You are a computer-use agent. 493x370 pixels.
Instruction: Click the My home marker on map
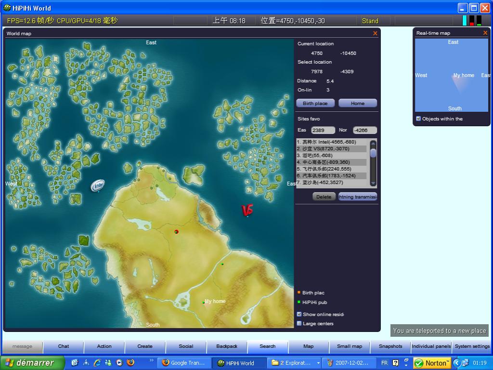pyautogui.click(x=215, y=301)
